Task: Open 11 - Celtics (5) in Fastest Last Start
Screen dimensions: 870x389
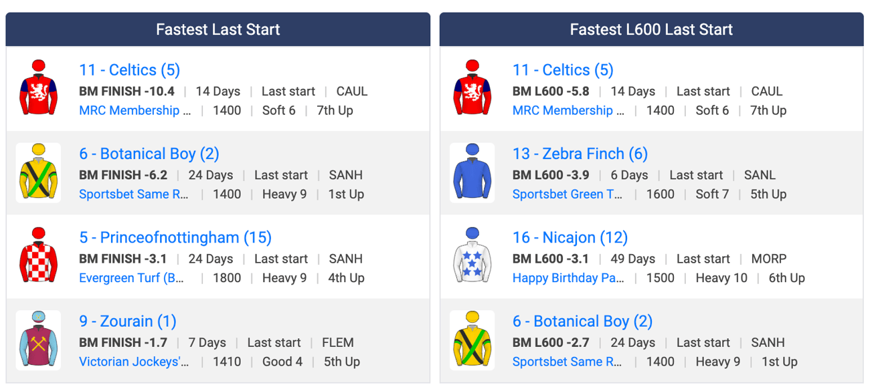Action: [x=129, y=70]
